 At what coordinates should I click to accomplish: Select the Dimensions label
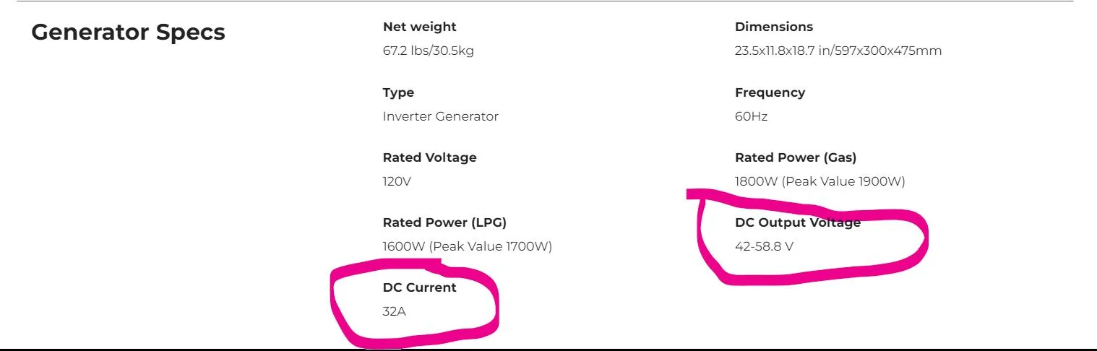tap(773, 27)
